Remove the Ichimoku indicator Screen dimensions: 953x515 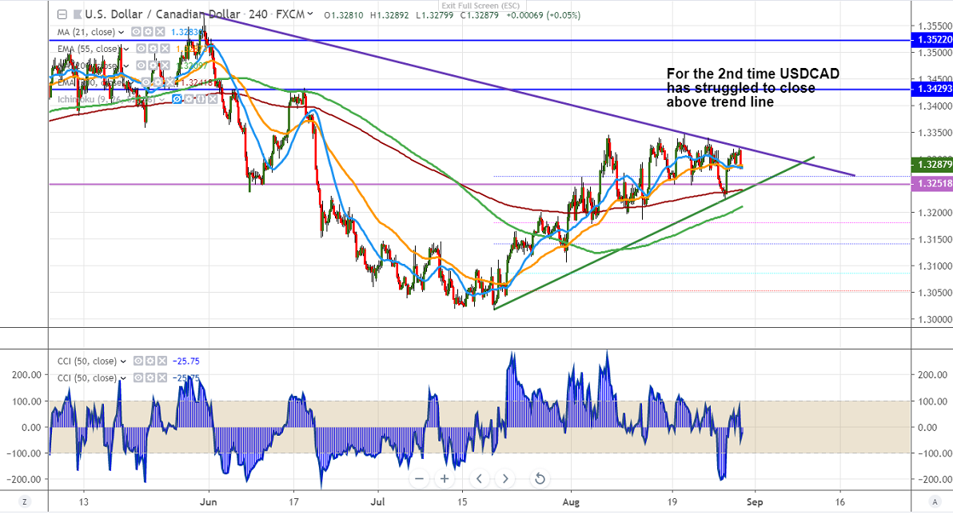[212, 98]
